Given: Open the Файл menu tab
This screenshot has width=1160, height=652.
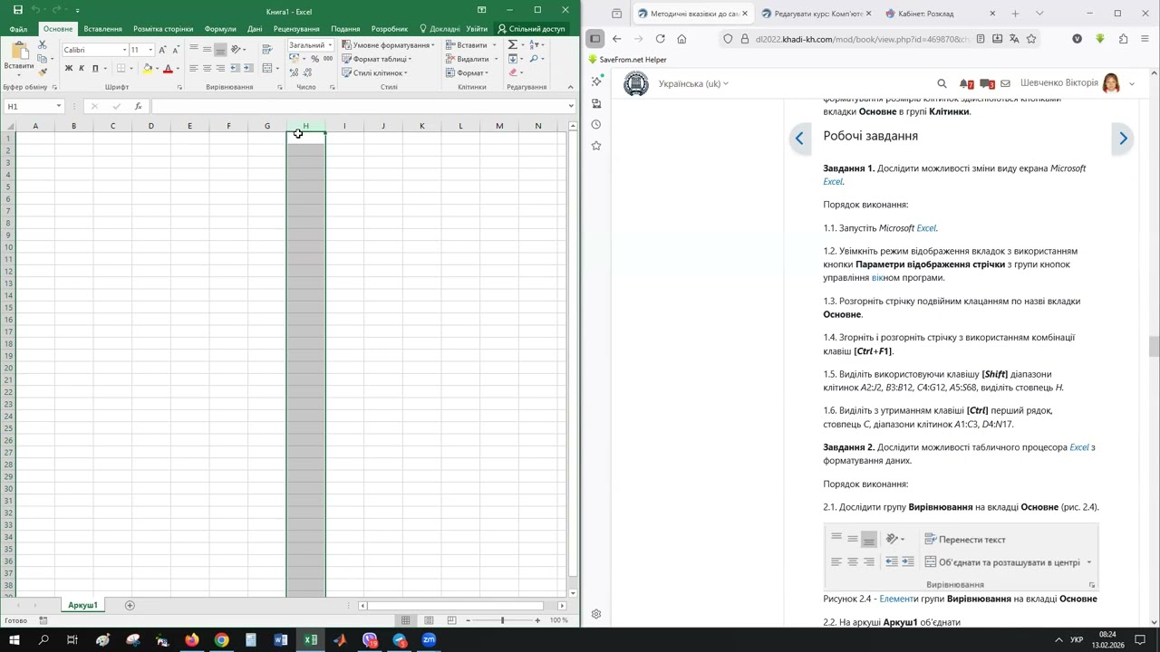Looking at the screenshot, I should (18, 29).
